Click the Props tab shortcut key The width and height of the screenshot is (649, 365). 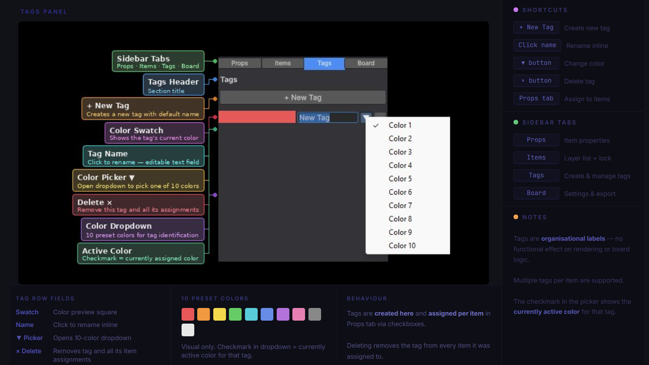point(536,98)
